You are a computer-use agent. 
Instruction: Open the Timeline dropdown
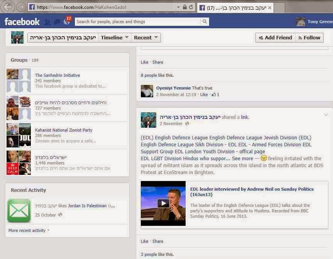(x=115, y=37)
